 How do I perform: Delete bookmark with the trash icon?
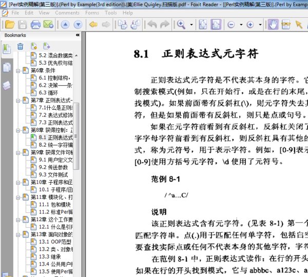click(20, 47)
